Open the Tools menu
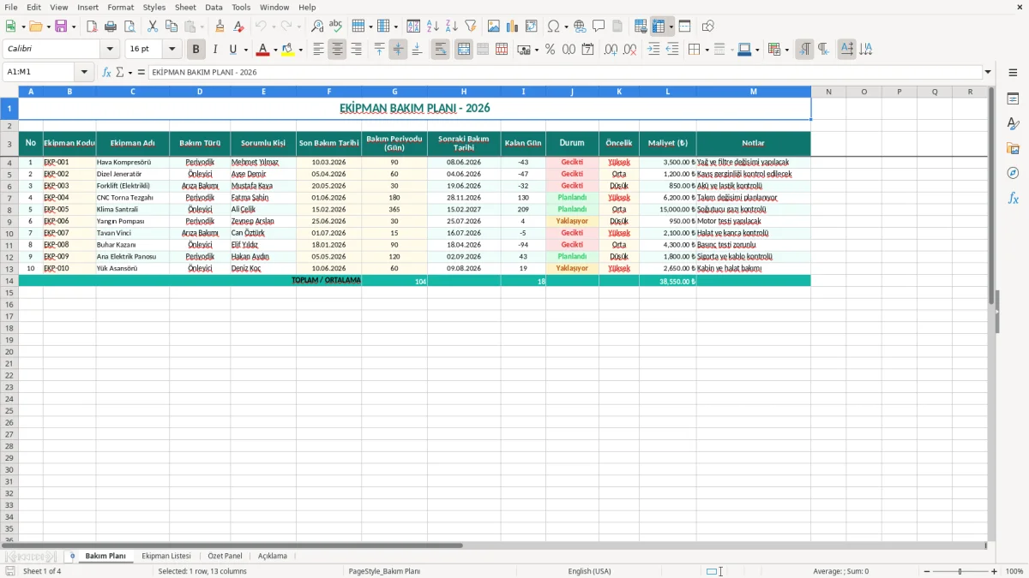Viewport: 1029px width, 578px height. pyautogui.click(x=241, y=7)
